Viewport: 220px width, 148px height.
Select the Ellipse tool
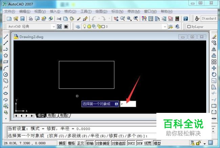point(6,93)
